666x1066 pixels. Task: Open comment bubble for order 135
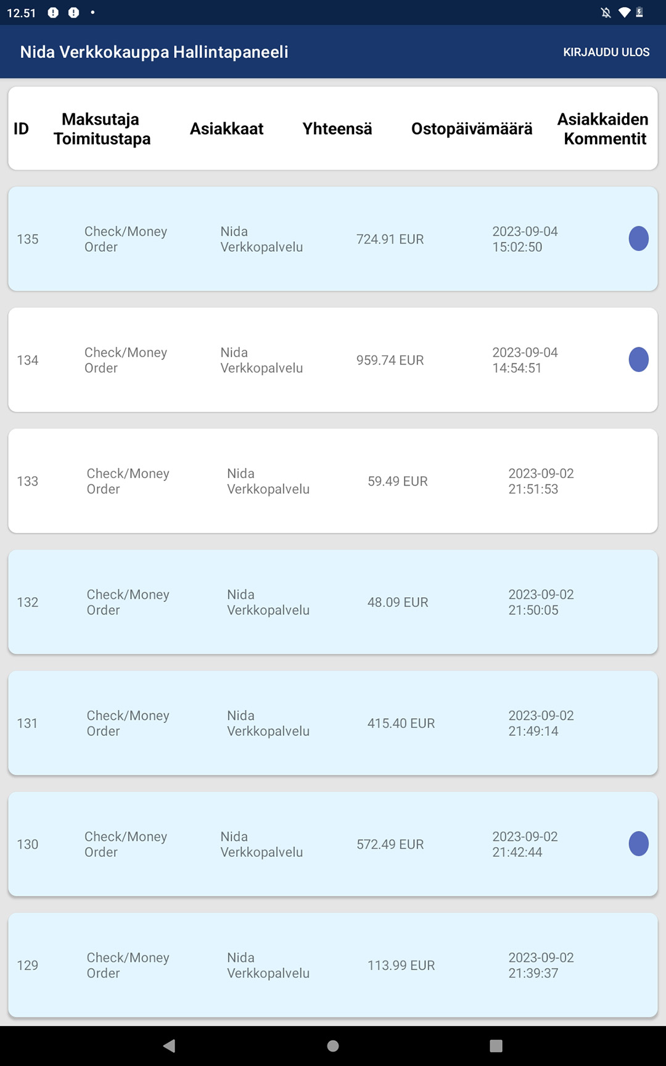pyautogui.click(x=638, y=239)
